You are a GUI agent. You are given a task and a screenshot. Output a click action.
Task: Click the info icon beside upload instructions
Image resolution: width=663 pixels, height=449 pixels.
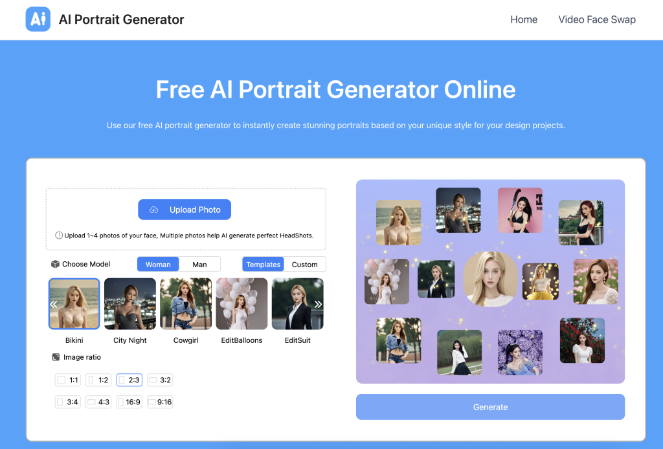point(59,235)
